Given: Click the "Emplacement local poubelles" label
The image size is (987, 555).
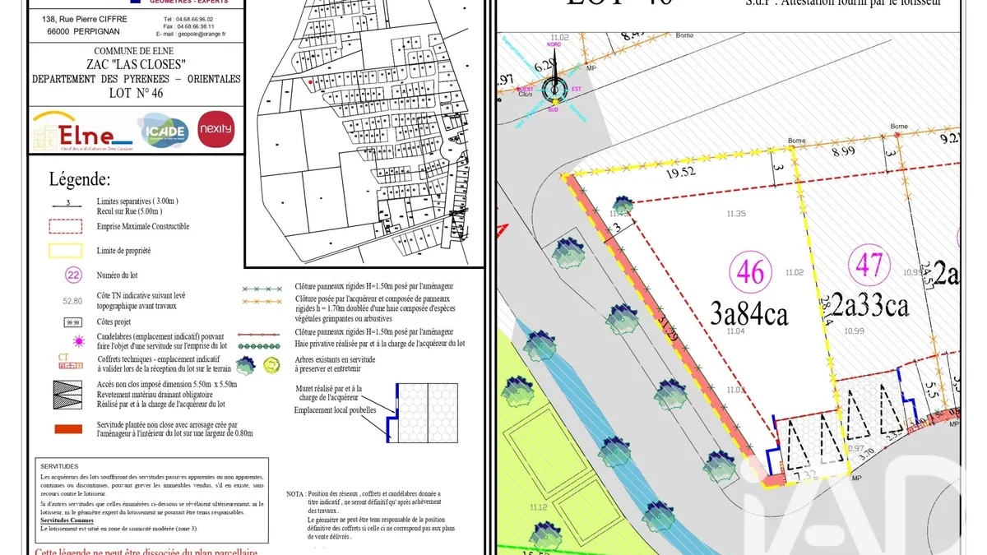Looking at the screenshot, I should pyautogui.click(x=336, y=409).
